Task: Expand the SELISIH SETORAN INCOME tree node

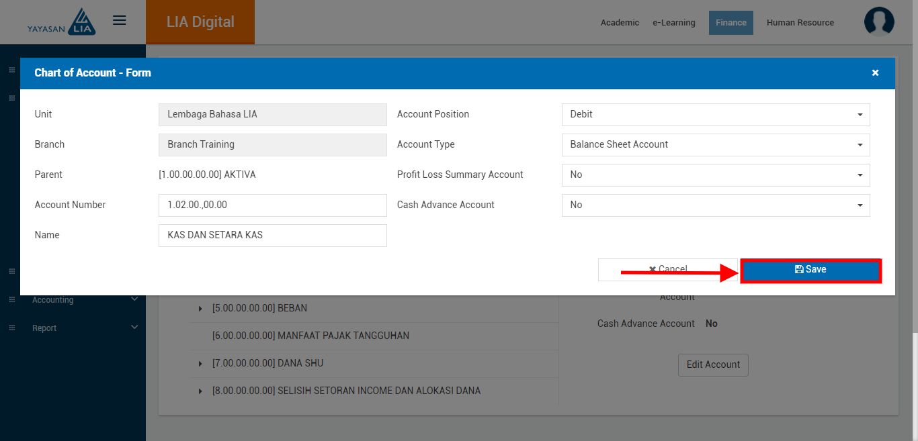Action: pos(200,391)
